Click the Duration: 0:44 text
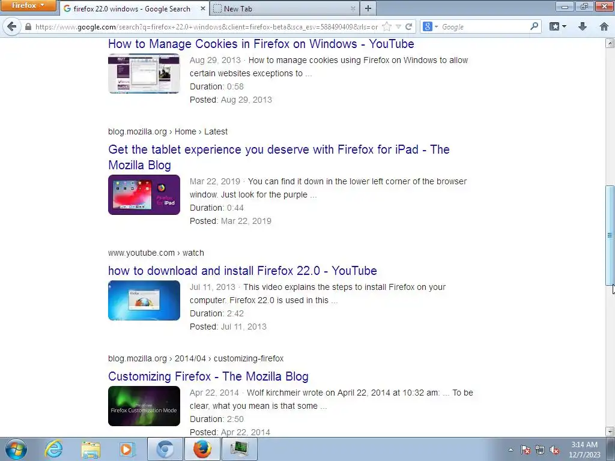Viewport: 615px width, 461px height. [217, 208]
